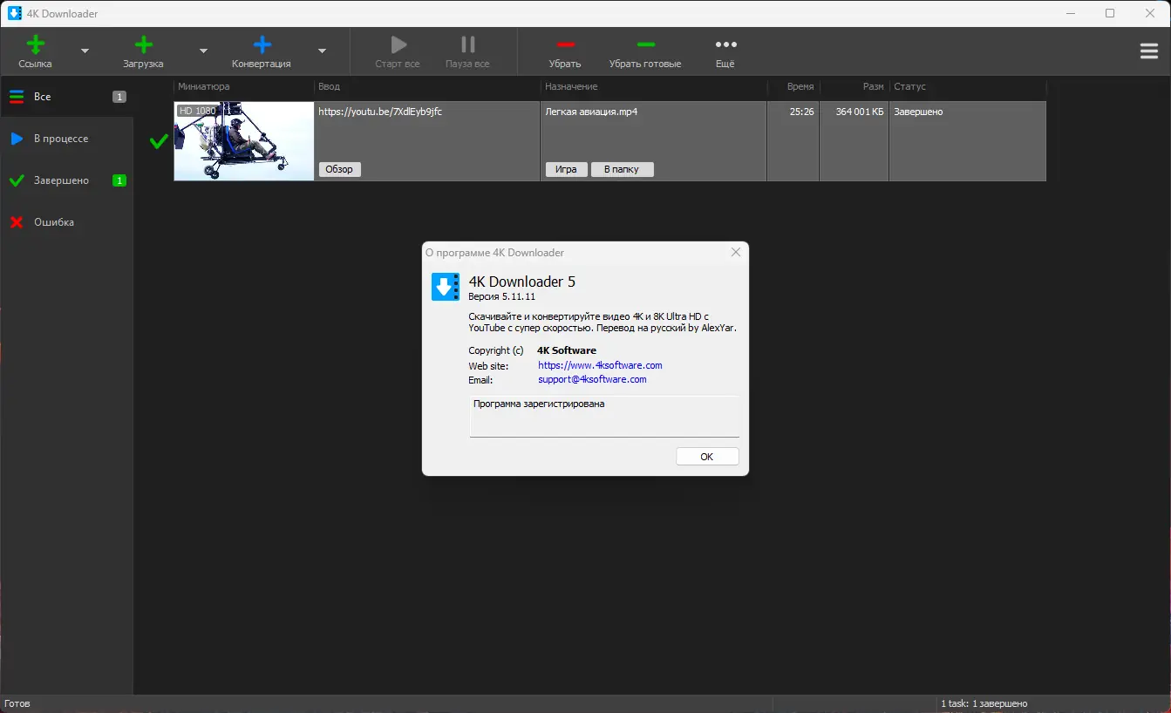The image size is (1171, 713).
Task: Click the 4K Software copyright text
Action: pyautogui.click(x=567, y=350)
